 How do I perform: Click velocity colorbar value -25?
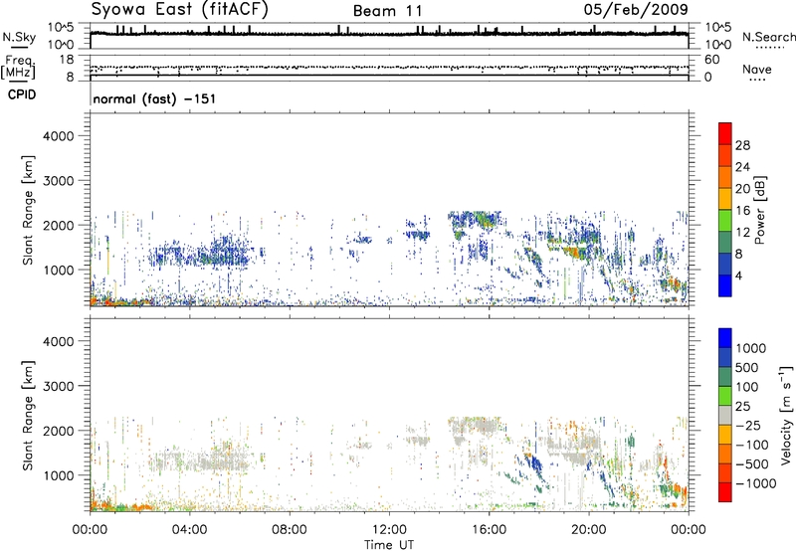(747, 425)
